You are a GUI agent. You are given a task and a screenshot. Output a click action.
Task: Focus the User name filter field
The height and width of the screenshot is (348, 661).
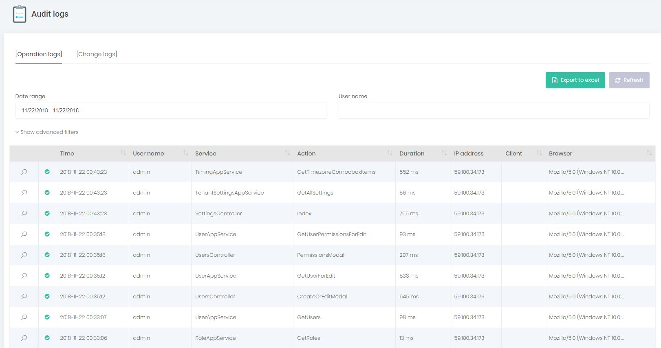(494, 111)
